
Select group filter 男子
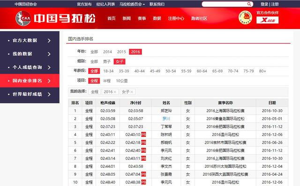[x=107, y=61]
